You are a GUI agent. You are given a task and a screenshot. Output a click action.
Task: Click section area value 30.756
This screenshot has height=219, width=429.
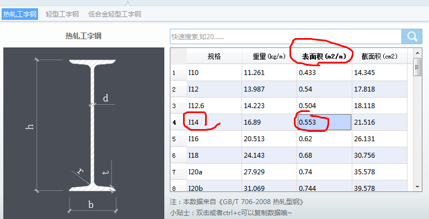tap(379, 156)
